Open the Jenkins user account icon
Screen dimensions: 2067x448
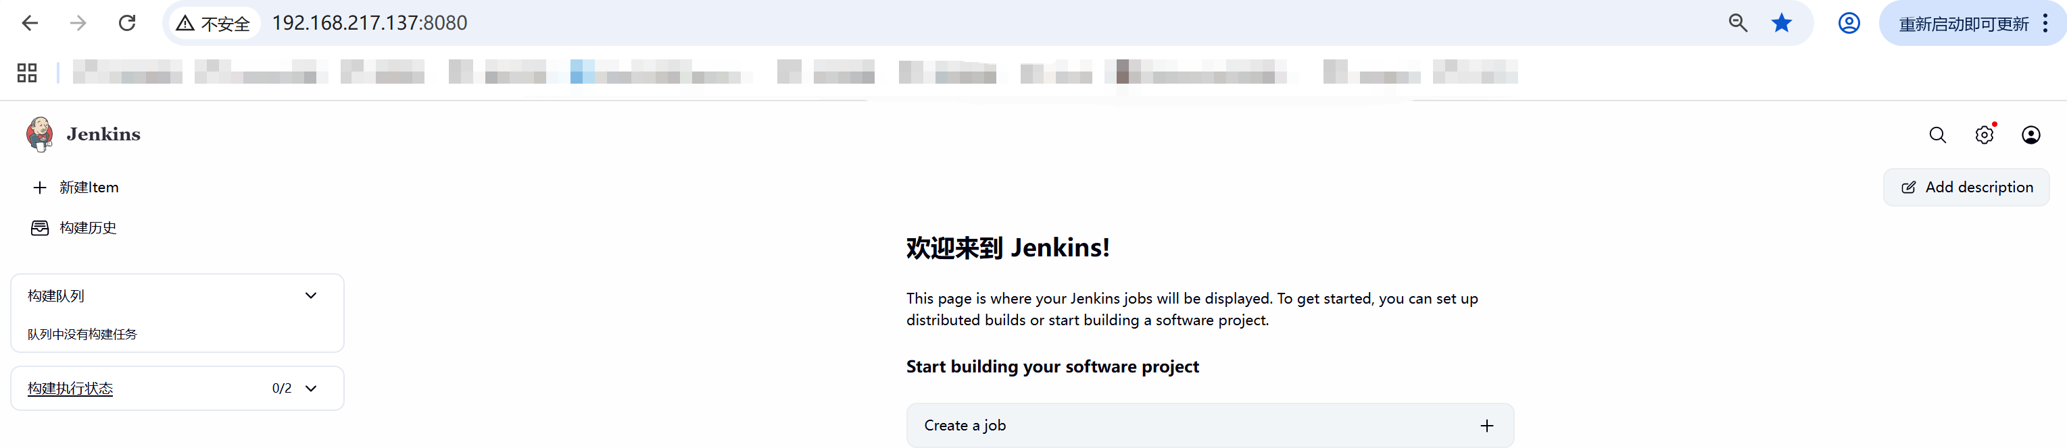pos(2031,135)
